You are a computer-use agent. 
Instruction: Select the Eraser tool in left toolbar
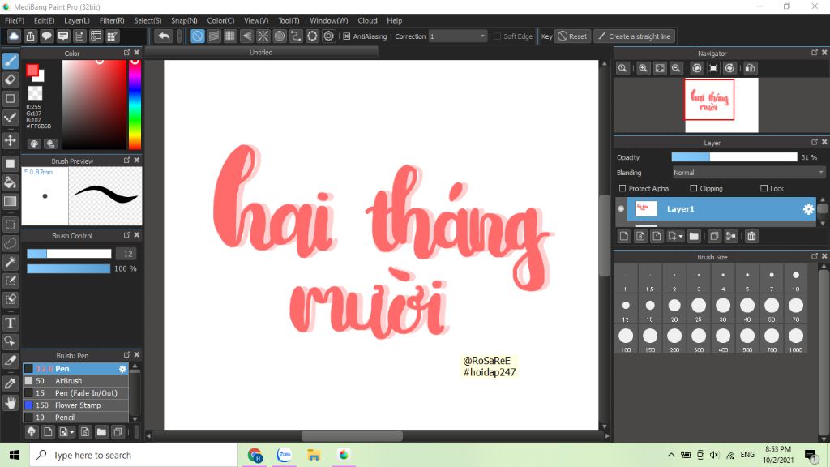point(11,79)
